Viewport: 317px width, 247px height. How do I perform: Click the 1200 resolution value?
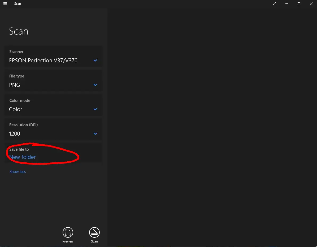click(x=15, y=134)
